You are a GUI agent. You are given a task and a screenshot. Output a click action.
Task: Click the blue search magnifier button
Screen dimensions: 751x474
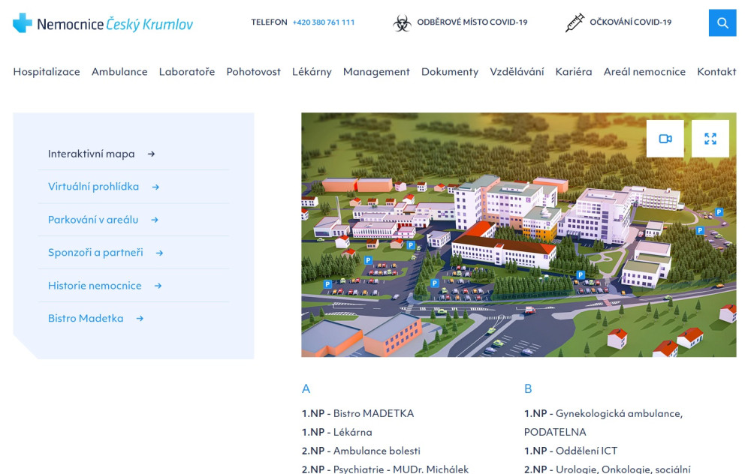pyautogui.click(x=722, y=22)
